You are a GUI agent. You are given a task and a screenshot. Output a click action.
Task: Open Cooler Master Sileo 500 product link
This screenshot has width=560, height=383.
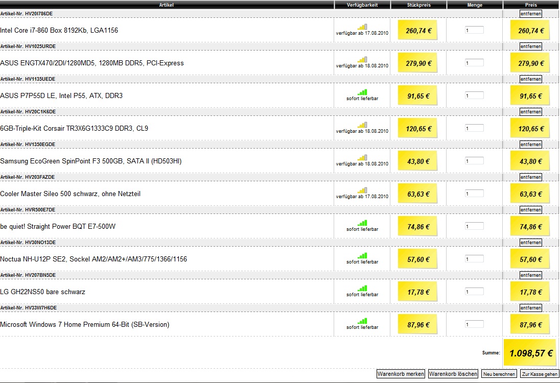pos(70,194)
